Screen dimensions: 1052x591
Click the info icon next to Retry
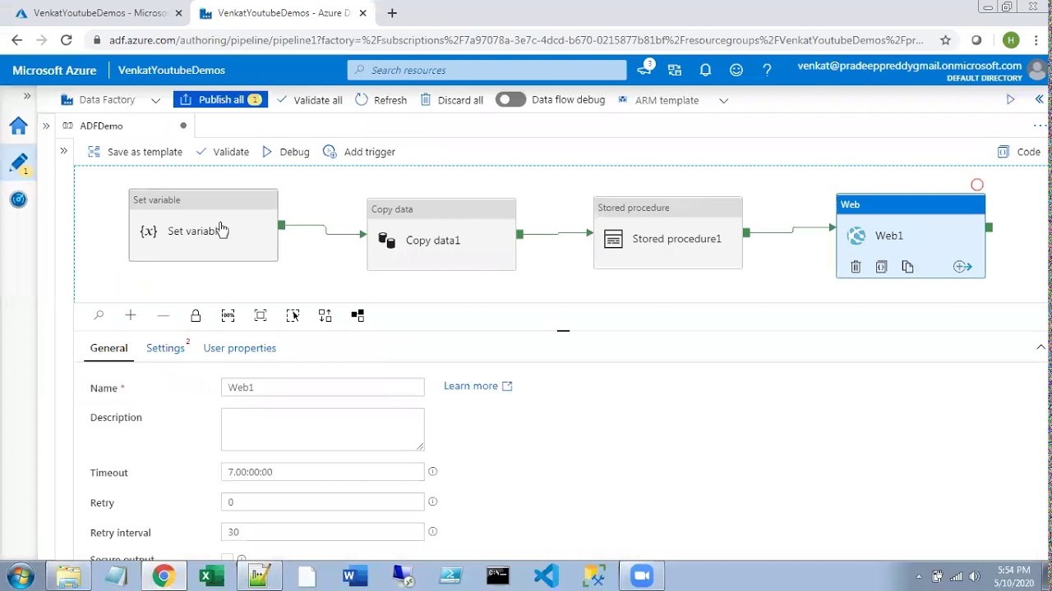point(432,502)
